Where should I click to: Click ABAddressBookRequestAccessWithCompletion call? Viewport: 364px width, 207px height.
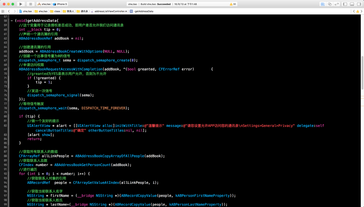pos(61,69)
